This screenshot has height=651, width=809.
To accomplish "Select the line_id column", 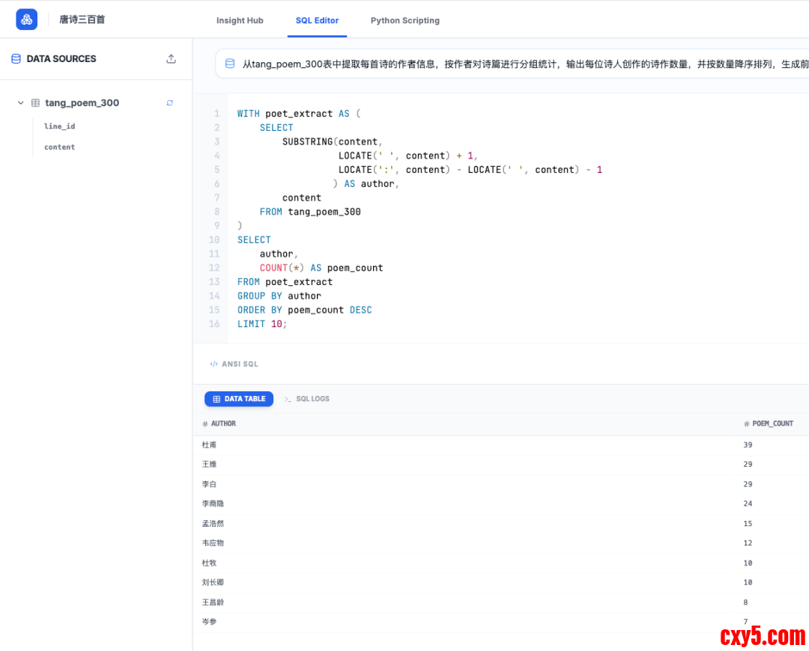I will [x=60, y=126].
